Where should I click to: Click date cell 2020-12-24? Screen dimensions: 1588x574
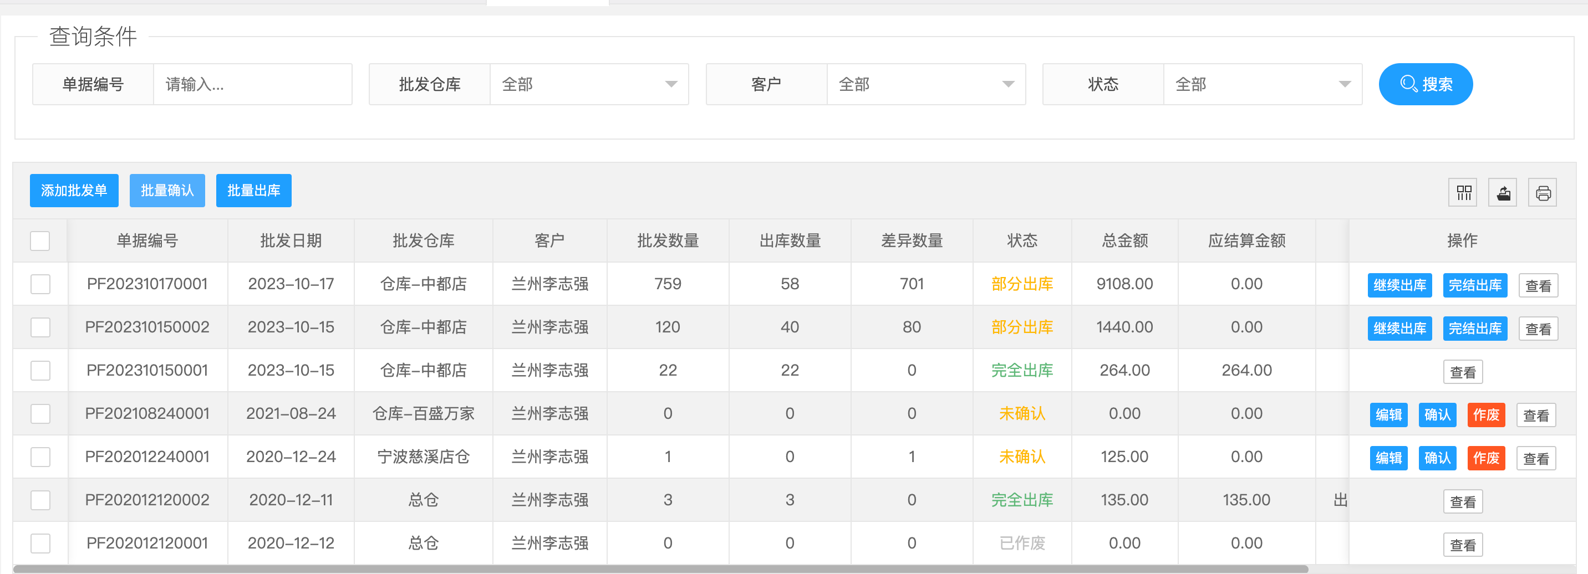point(291,457)
